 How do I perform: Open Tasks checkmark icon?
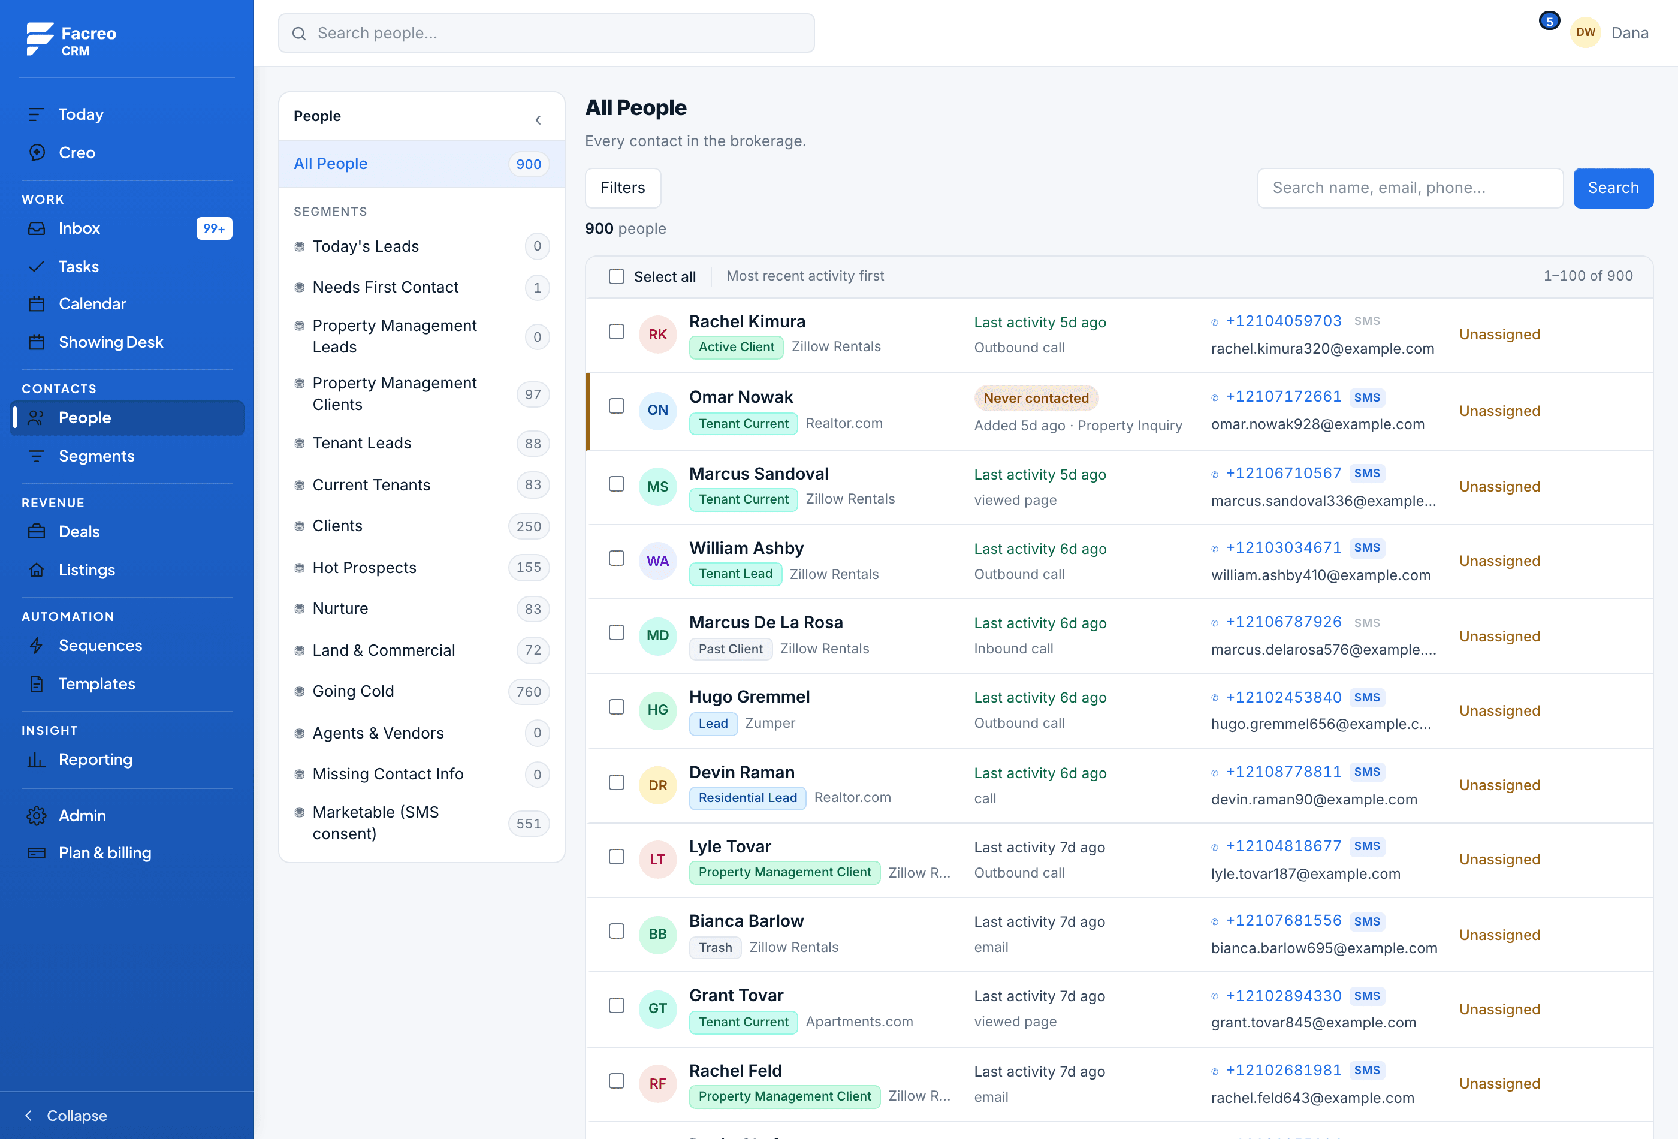pos(36,267)
